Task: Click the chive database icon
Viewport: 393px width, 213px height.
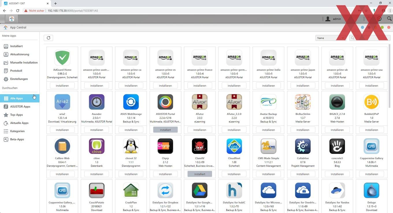Action: click(97, 146)
